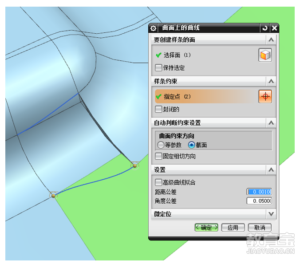This screenshot has height=264, width=304.
Task: Expand the 微定位 section
Action: coord(271,214)
